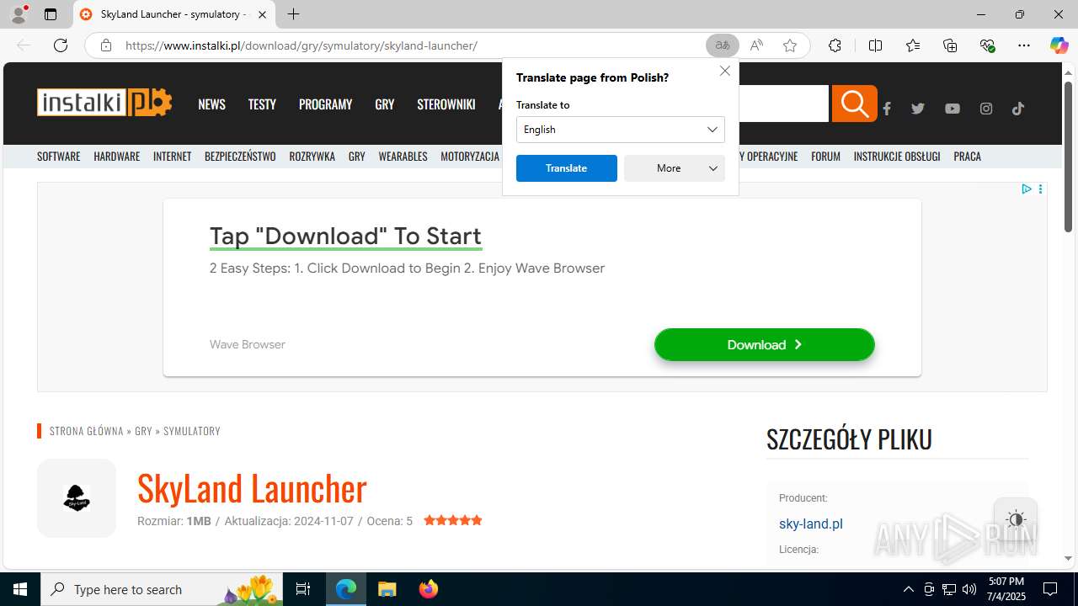Open the GRY submenu link
1078x606 pixels.
tap(357, 157)
